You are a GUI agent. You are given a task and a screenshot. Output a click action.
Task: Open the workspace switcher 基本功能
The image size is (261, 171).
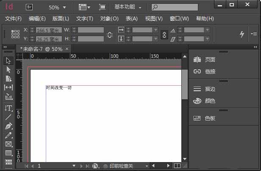128,7
